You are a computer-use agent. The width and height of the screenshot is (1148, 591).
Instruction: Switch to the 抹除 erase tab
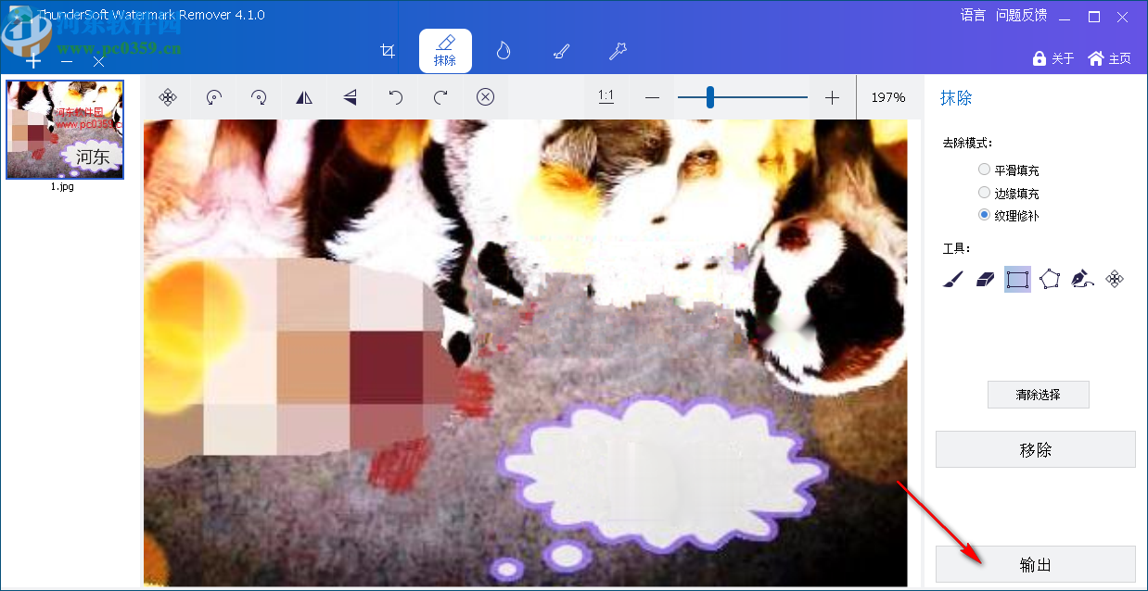point(445,51)
